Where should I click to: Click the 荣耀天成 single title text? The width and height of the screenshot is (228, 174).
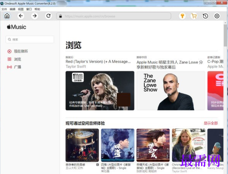click(153, 166)
